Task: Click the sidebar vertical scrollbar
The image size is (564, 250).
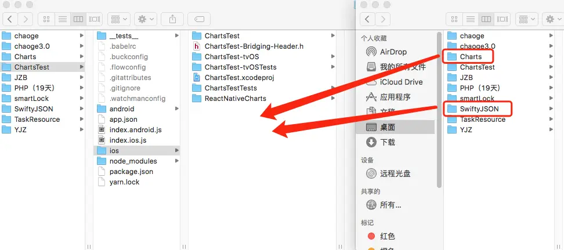Action: (x=439, y=110)
